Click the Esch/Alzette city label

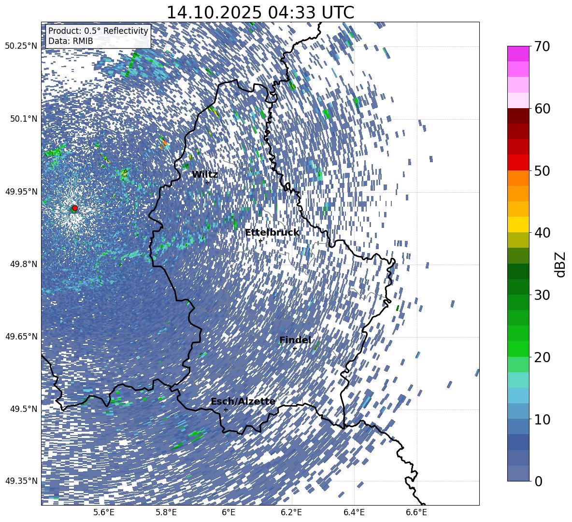[x=243, y=402]
